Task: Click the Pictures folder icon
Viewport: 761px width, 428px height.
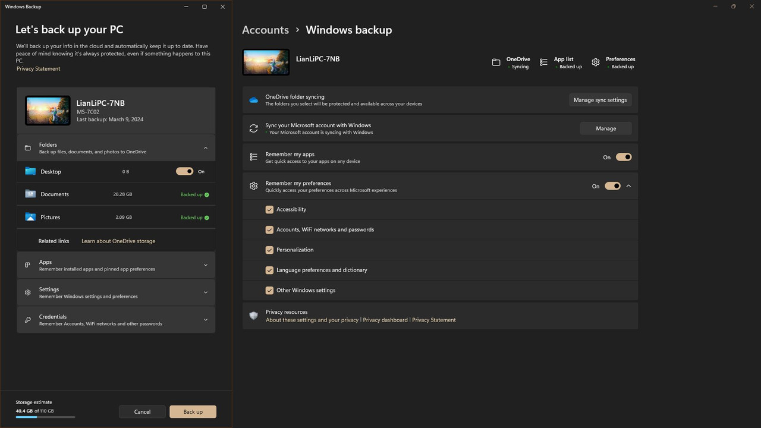Action: [x=30, y=217]
